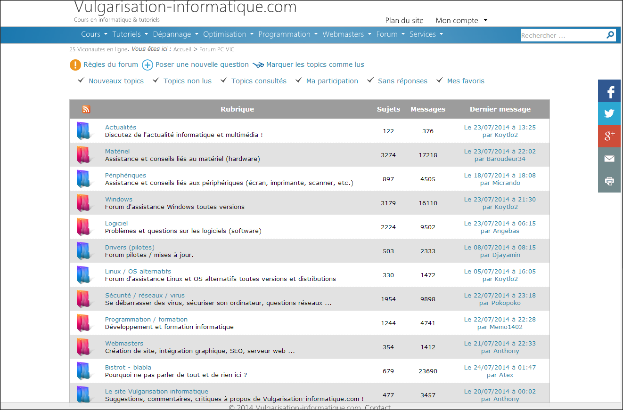Toggle the Topics non lus filter
623x410 pixels.
point(188,81)
